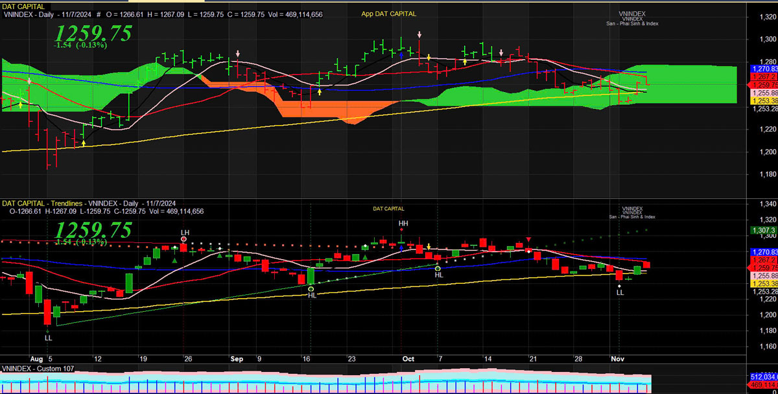Click yellow 1,253.38 price tag in lower chart
The width and height of the screenshot is (778, 394).
coord(763,283)
